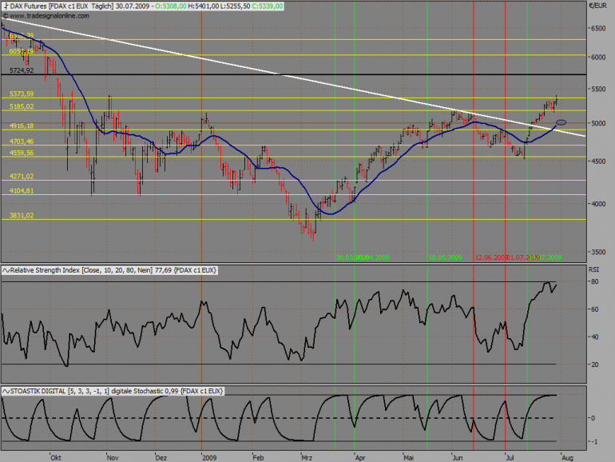
Task: Click the 4703,46 level label
Action: pyautogui.click(x=22, y=141)
